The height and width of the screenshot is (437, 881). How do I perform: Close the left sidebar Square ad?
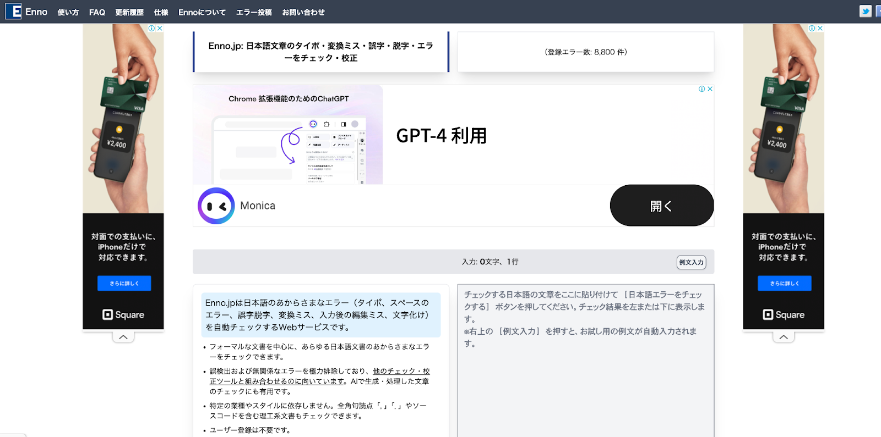tap(160, 28)
